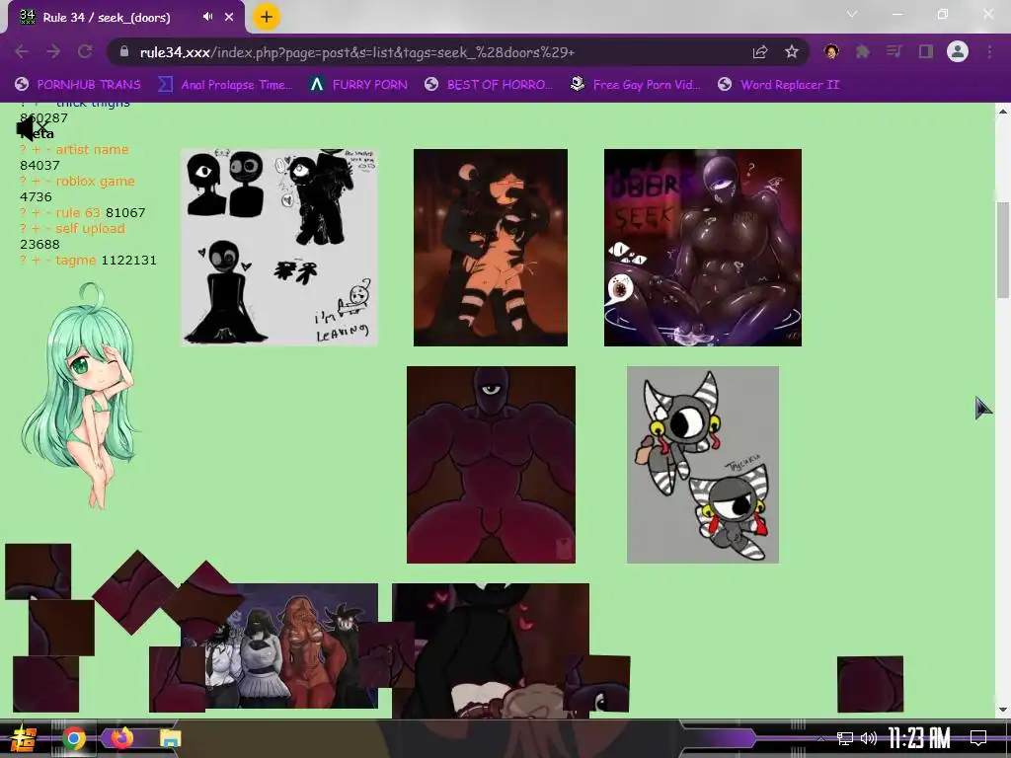Launch Firefox from the taskbar

121,738
